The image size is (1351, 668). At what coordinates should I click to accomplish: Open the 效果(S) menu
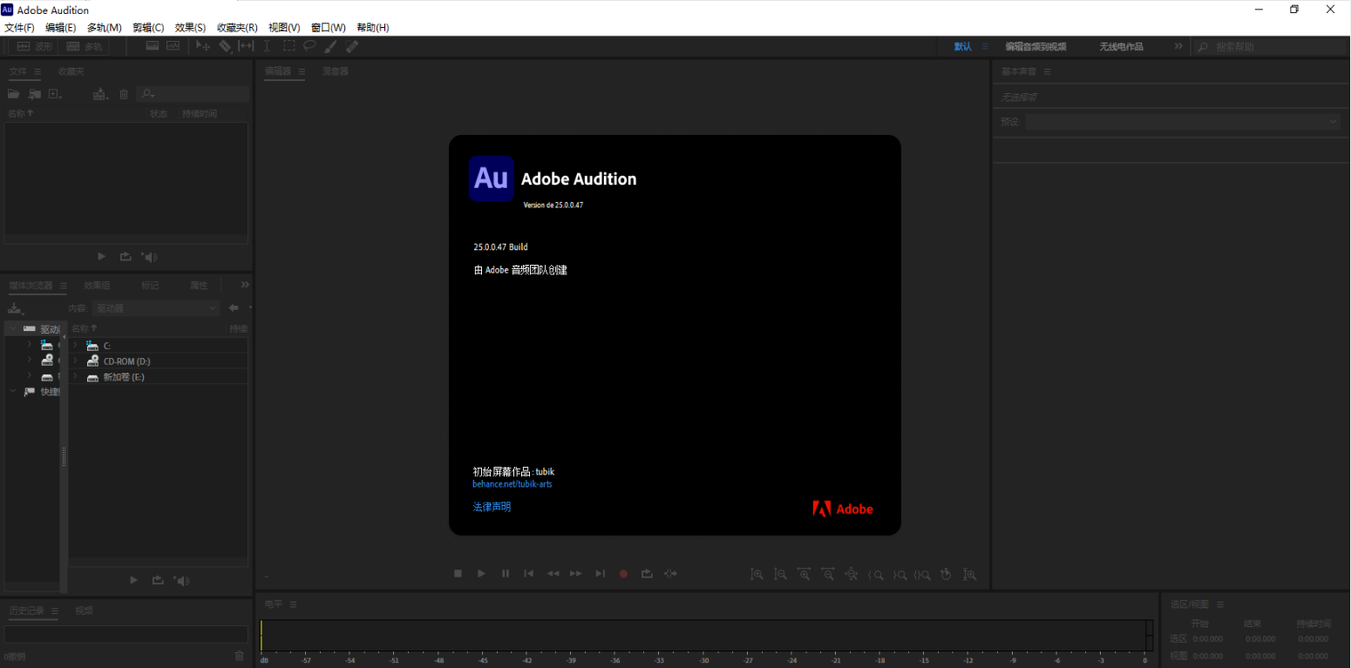click(190, 28)
